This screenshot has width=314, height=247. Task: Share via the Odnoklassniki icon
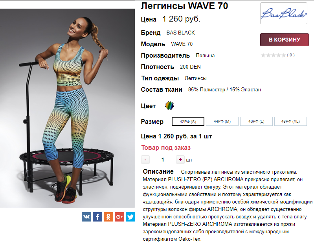point(108,217)
